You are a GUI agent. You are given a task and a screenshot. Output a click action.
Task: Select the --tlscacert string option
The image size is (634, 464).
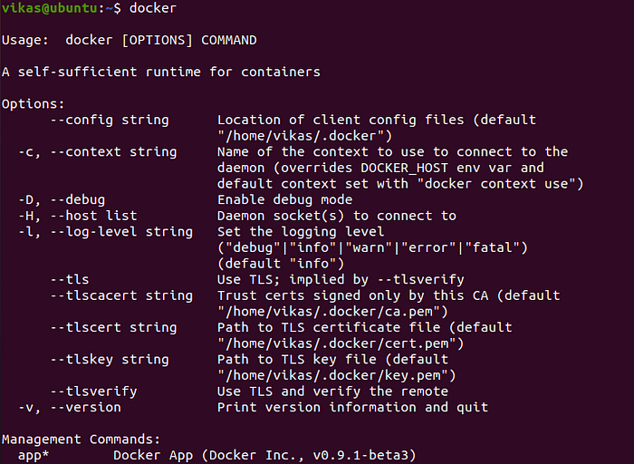click(x=121, y=295)
